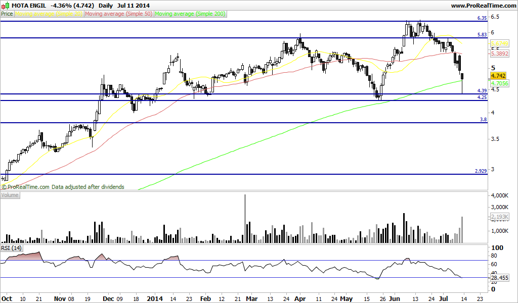
Task: Click the Dec label on time axis
Action: 108,299
